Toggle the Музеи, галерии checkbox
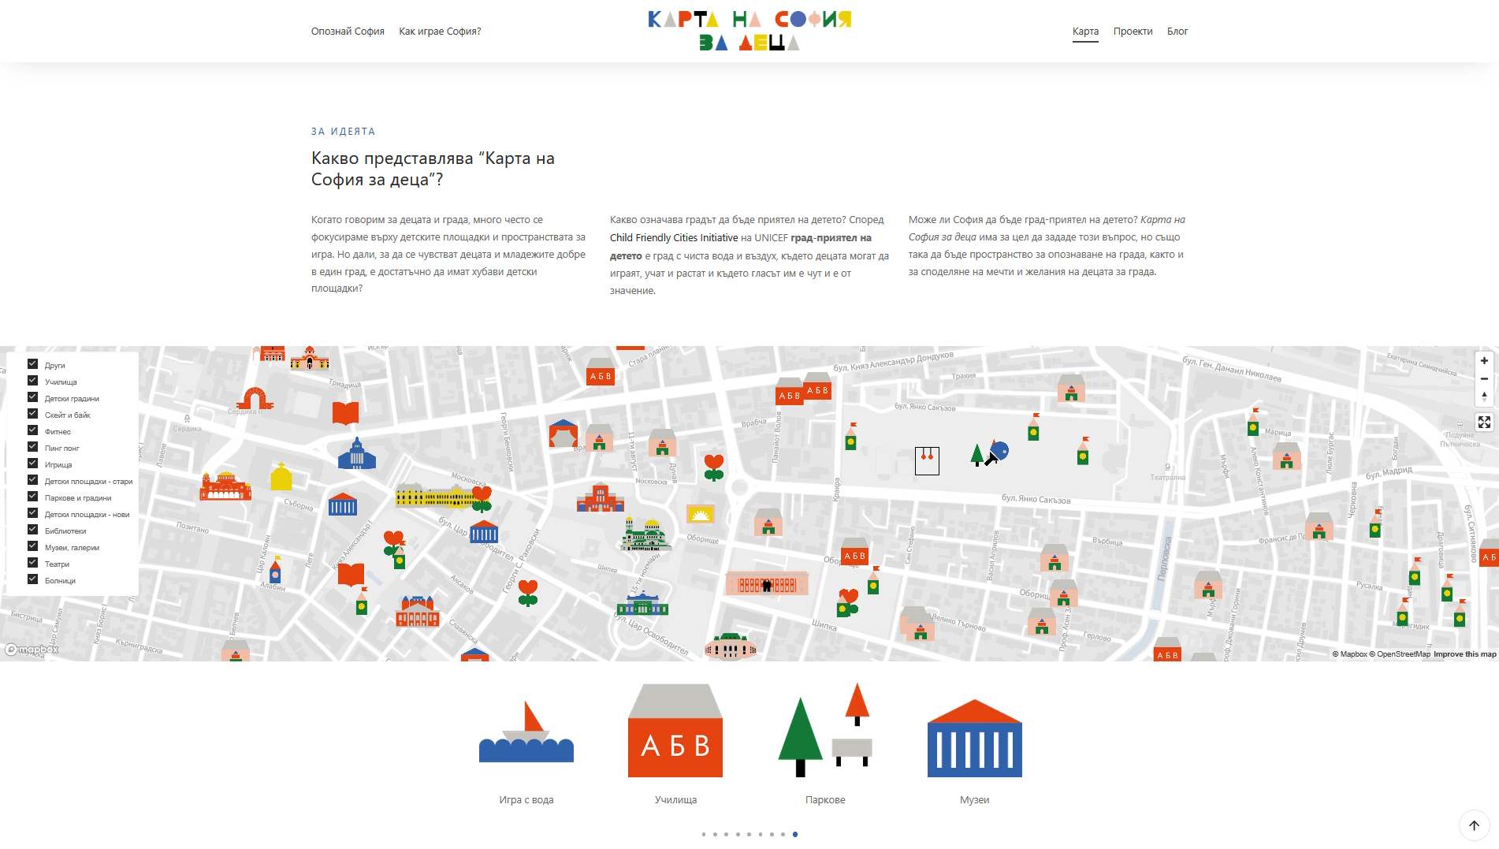Viewport: 1499px width, 849px height. 32,546
